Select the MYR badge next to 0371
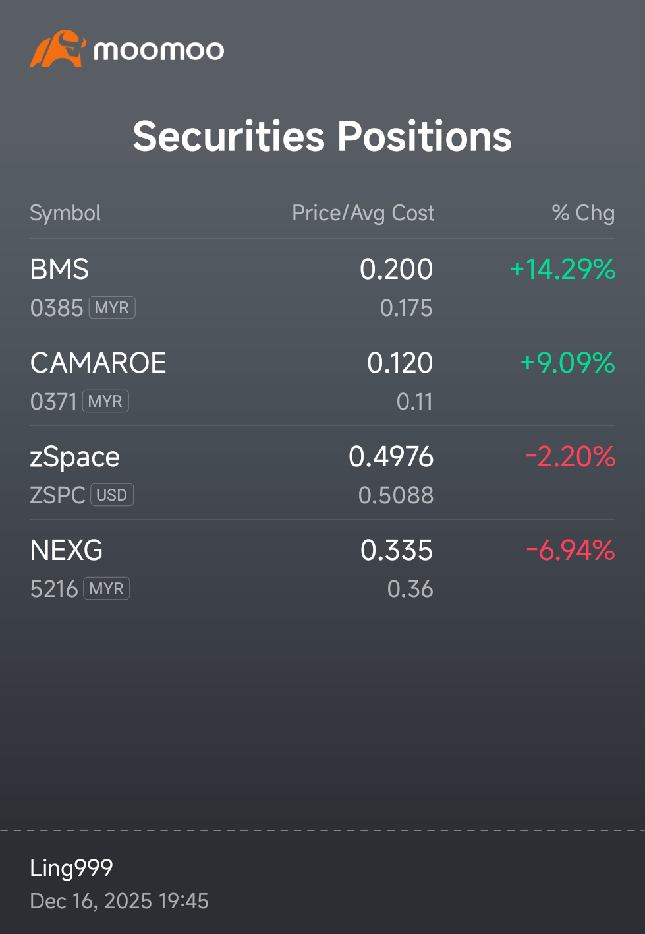 click(x=105, y=401)
